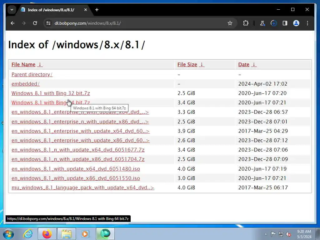Download enterprise_with_update x86 dvd file
Image resolution: width=320 pixels, height=240 pixels.
click(80, 140)
